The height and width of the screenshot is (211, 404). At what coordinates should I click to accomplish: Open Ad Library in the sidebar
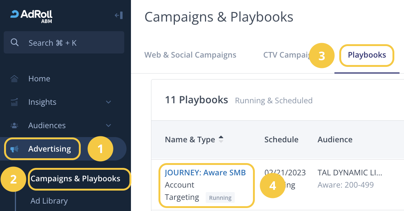pos(49,201)
